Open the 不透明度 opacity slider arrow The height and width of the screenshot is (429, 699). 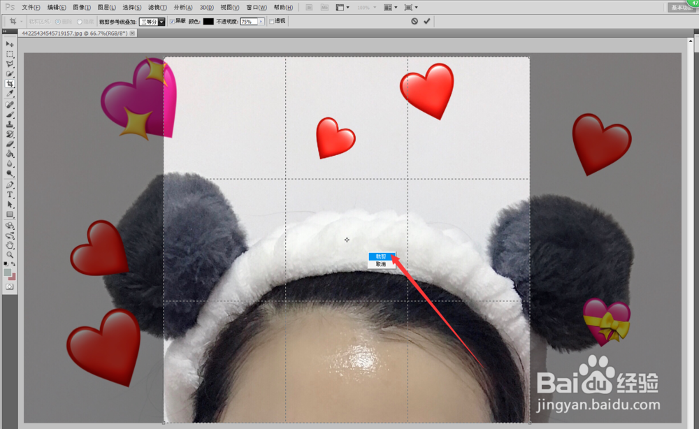click(x=261, y=22)
